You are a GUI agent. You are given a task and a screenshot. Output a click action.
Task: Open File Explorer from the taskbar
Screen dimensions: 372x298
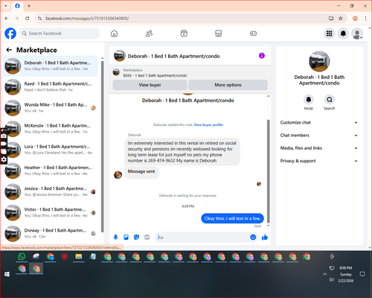(79, 256)
